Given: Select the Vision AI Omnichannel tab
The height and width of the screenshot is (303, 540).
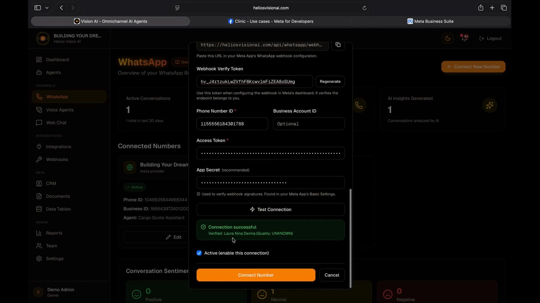Looking at the screenshot, I should (x=111, y=21).
